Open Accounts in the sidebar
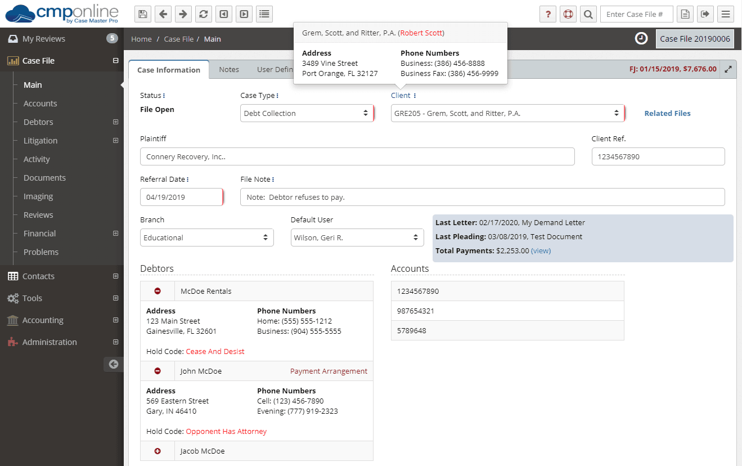 click(x=40, y=104)
